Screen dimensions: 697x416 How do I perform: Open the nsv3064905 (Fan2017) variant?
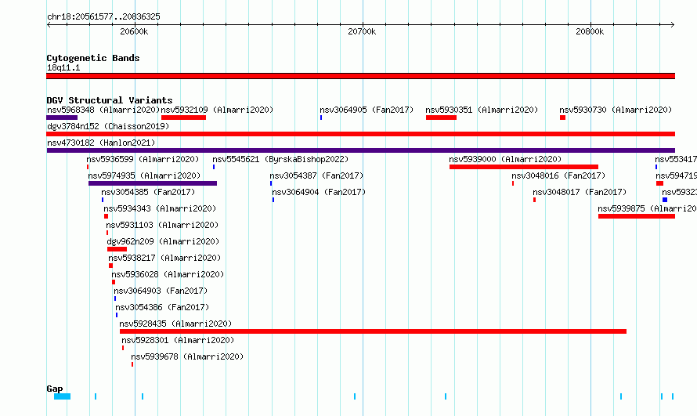pyautogui.click(x=367, y=110)
